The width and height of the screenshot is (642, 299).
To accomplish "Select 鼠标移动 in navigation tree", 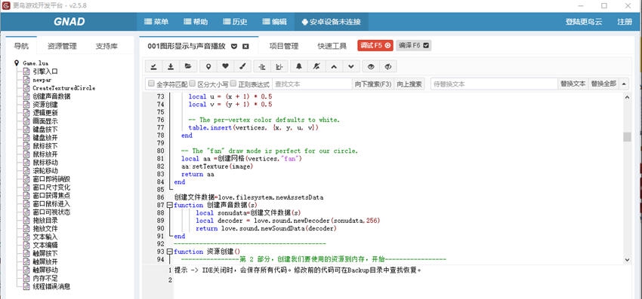I will pyautogui.click(x=45, y=163).
